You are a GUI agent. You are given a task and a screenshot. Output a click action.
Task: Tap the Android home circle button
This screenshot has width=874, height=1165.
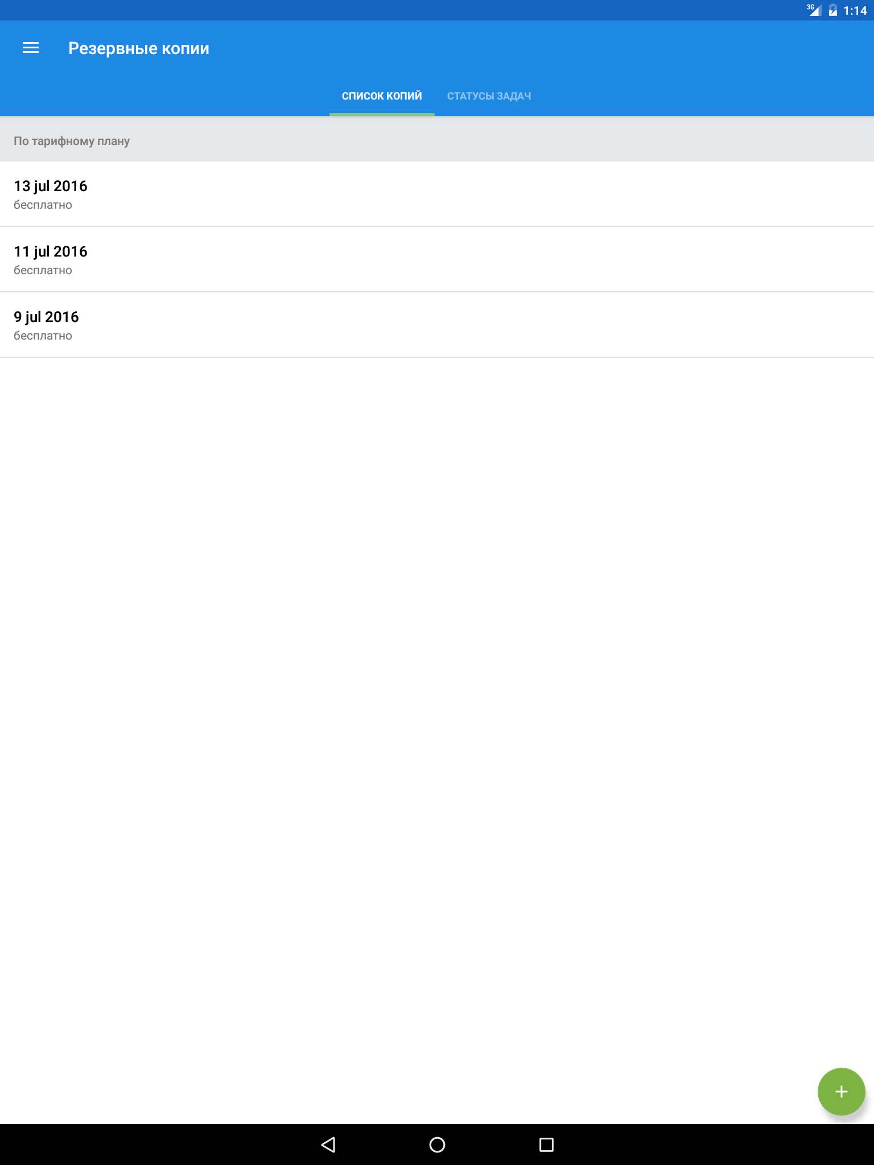[x=437, y=1145]
